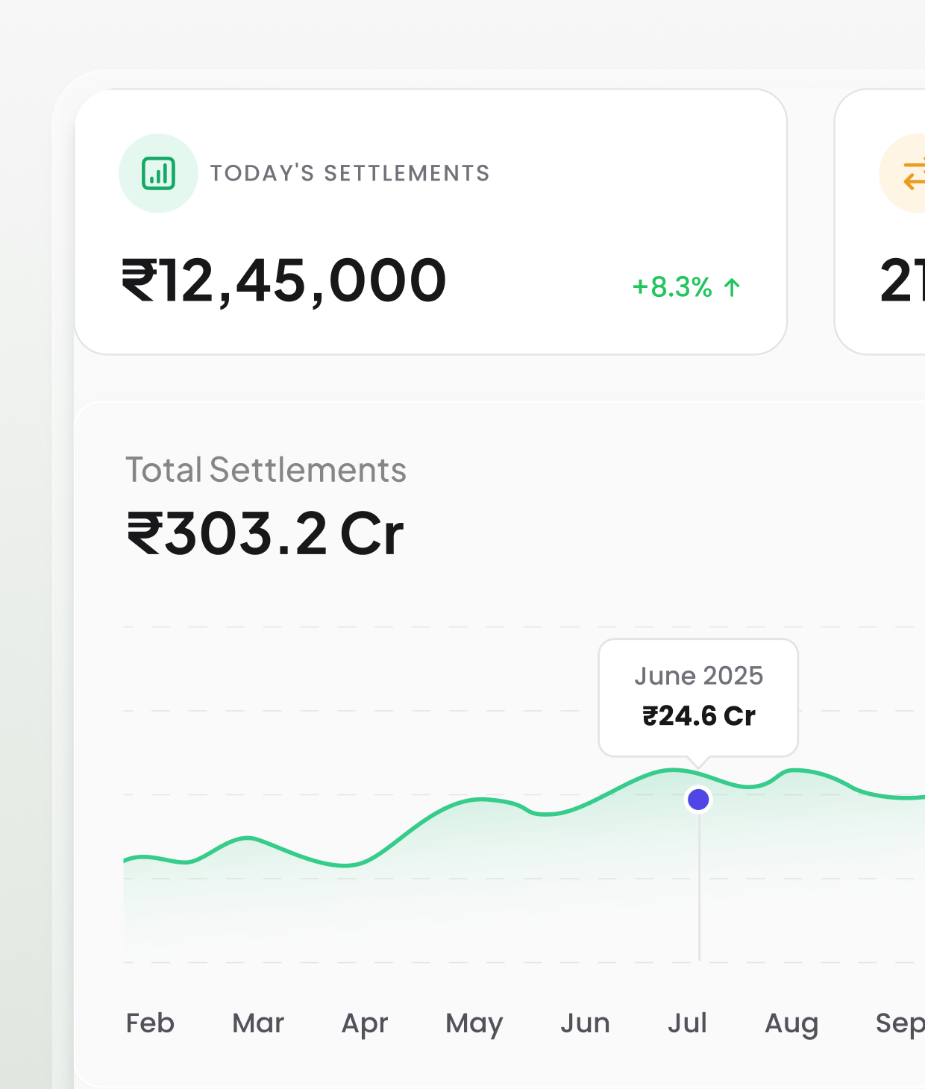Viewport: 925px width, 1089px height.
Task: Select May on the chart axis
Action: (474, 1023)
